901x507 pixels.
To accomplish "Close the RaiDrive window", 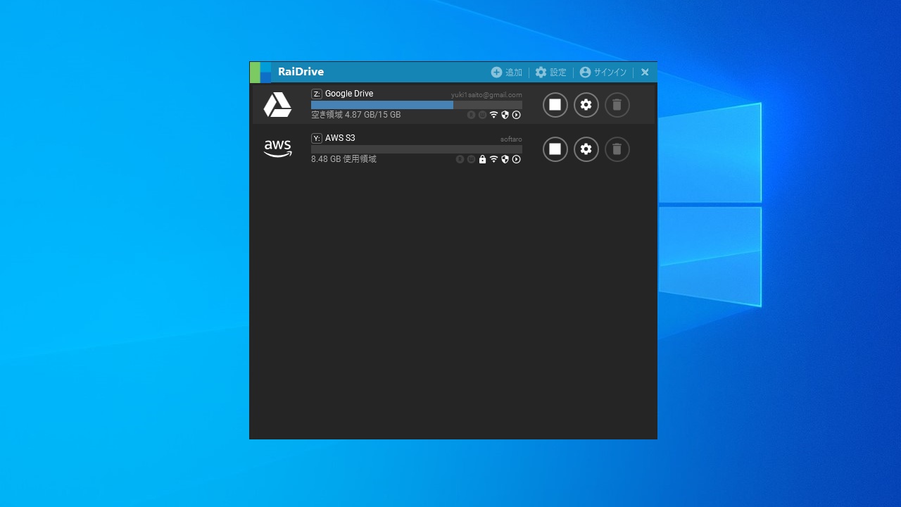I will (645, 73).
